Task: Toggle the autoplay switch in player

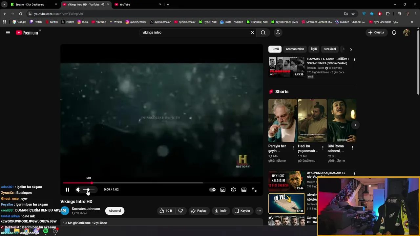Action: [x=213, y=189]
